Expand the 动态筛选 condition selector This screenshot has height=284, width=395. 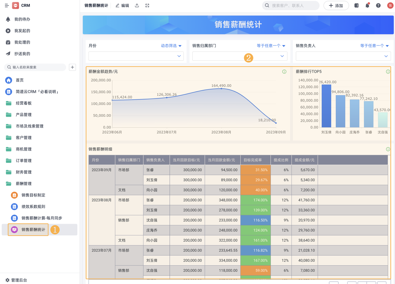click(171, 46)
